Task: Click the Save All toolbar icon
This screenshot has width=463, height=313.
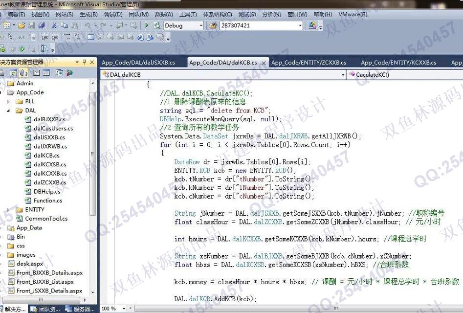Action: tap(42, 25)
